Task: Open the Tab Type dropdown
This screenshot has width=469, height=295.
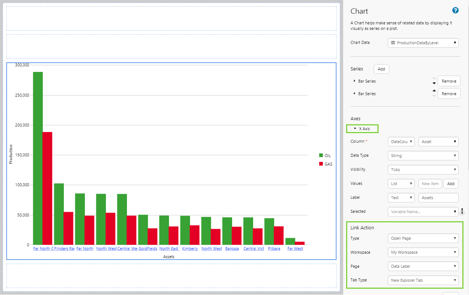Action: (x=423, y=280)
